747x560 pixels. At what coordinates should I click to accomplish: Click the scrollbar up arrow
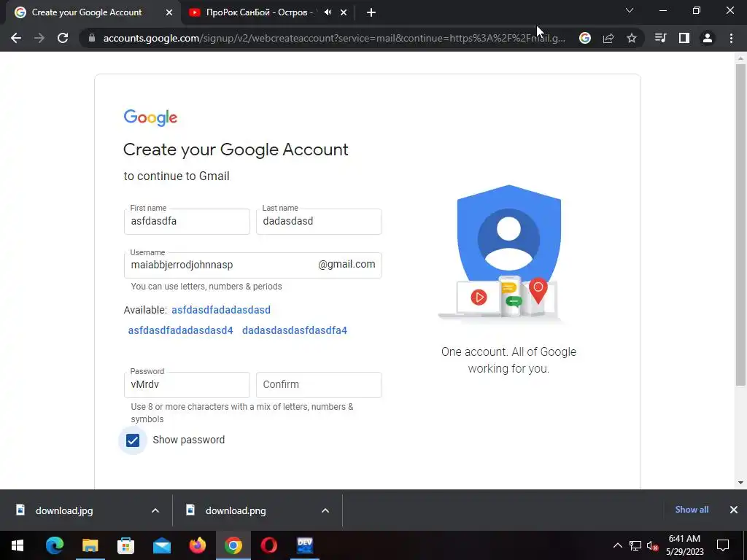click(x=740, y=58)
